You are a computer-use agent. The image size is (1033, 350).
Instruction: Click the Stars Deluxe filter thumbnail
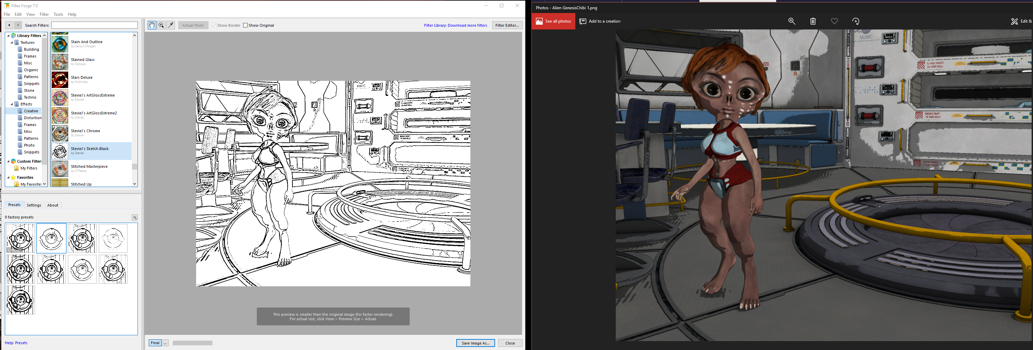click(x=60, y=80)
